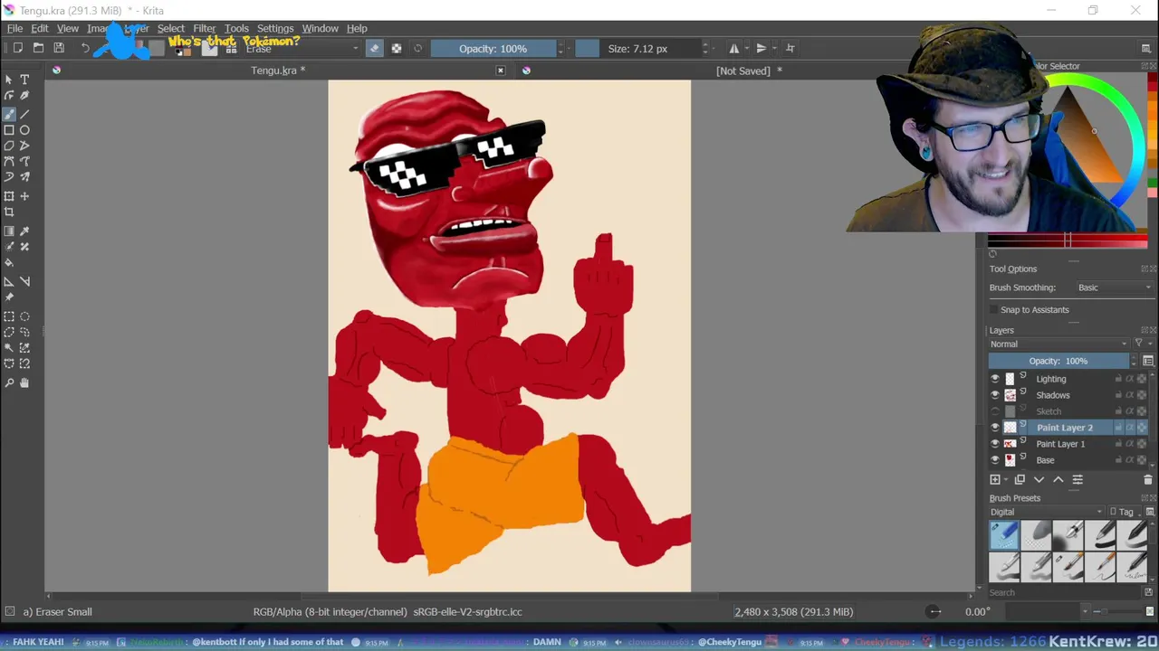Select the Contiguous Selection magic wand tool
Image resolution: width=1159 pixels, height=651 pixels.
(x=9, y=348)
